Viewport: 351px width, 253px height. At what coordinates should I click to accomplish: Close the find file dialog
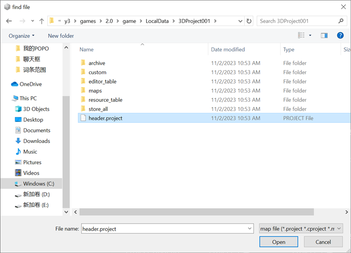[344, 7]
